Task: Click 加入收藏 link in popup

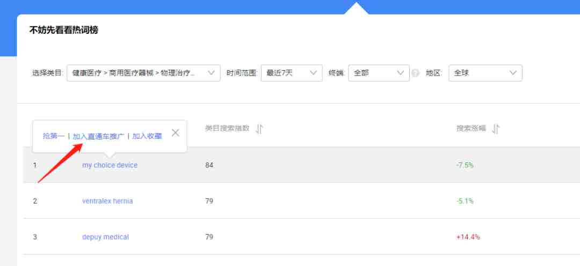Action: (147, 136)
